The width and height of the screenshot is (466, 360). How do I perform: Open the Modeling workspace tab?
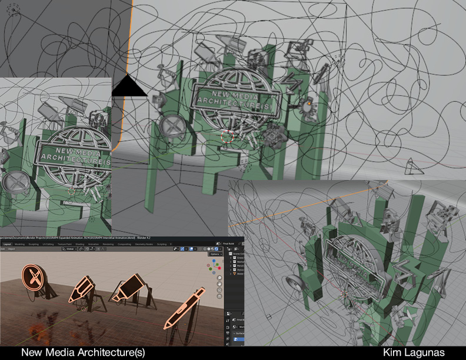(19, 244)
